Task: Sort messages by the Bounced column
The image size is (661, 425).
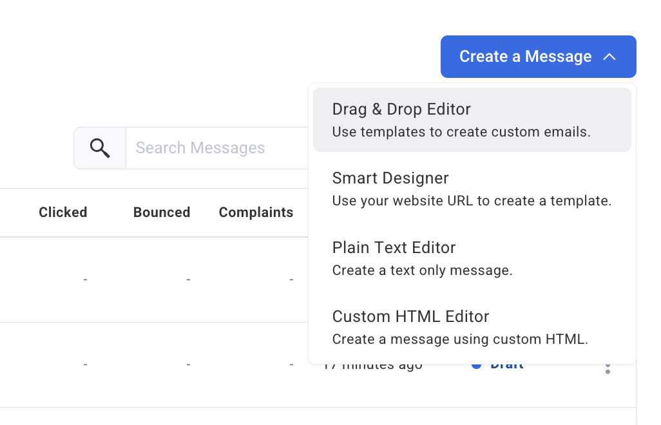Action: (x=162, y=212)
